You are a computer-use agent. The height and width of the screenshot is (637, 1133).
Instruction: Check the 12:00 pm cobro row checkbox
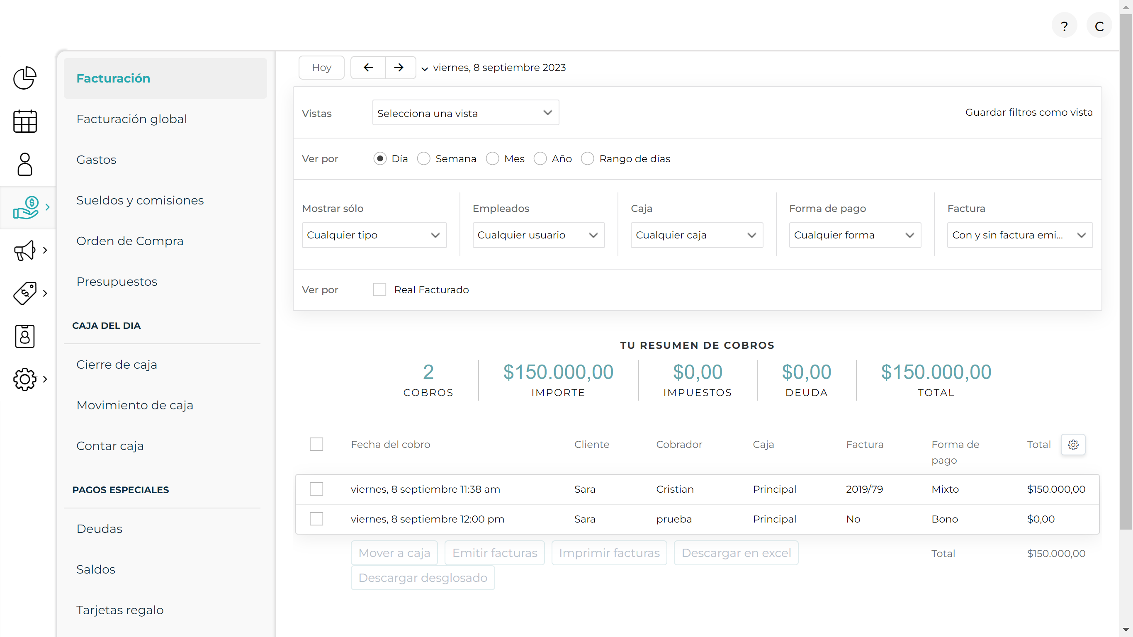coord(316,519)
